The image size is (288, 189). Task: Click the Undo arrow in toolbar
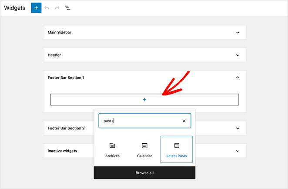pos(47,8)
